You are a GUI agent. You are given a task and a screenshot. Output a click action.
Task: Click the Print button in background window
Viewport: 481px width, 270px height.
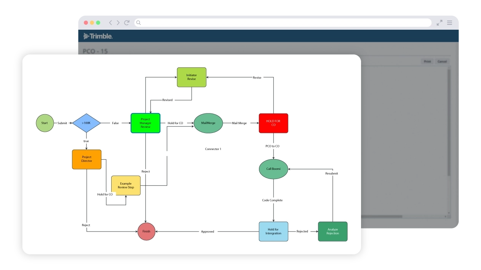point(427,61)
